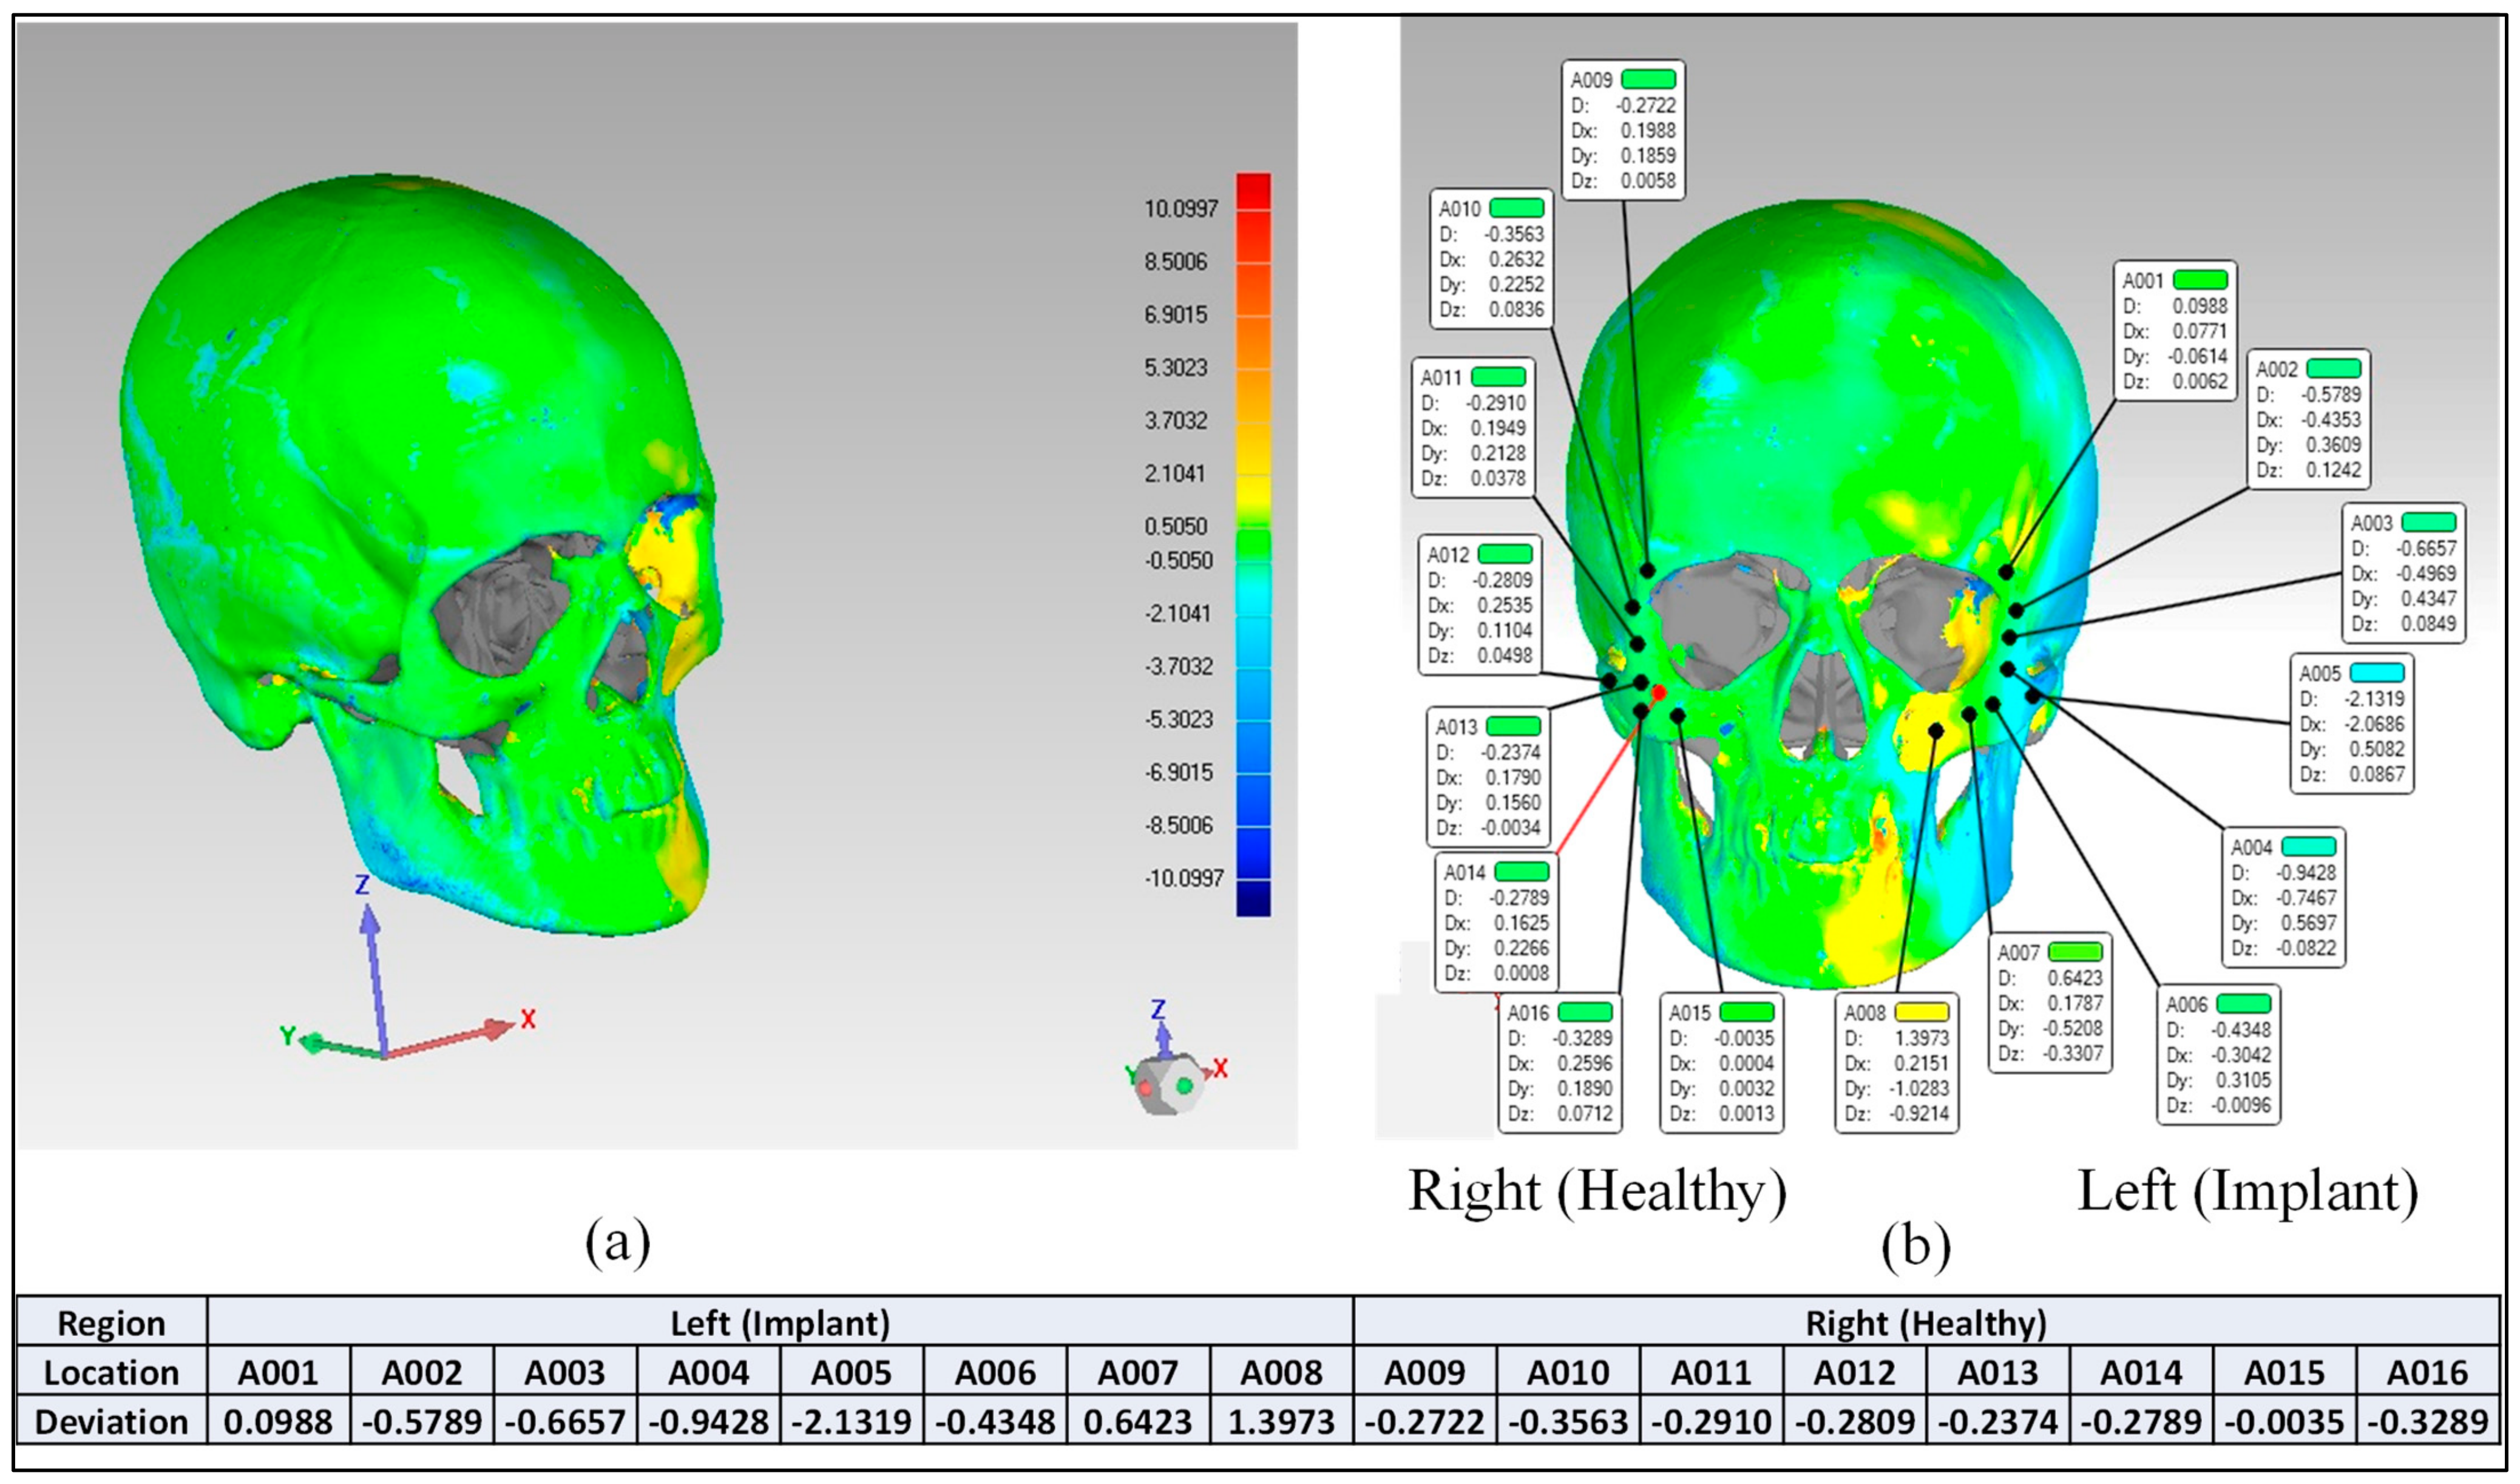Click the Right (Healthy) table header
The image size is (2520, 1484).
tap(1925, 1323)
